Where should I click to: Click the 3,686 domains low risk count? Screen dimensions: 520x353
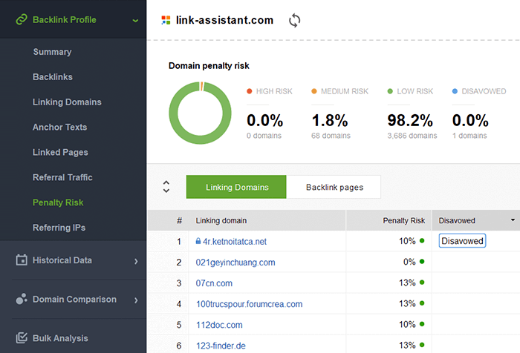point(412,136)
